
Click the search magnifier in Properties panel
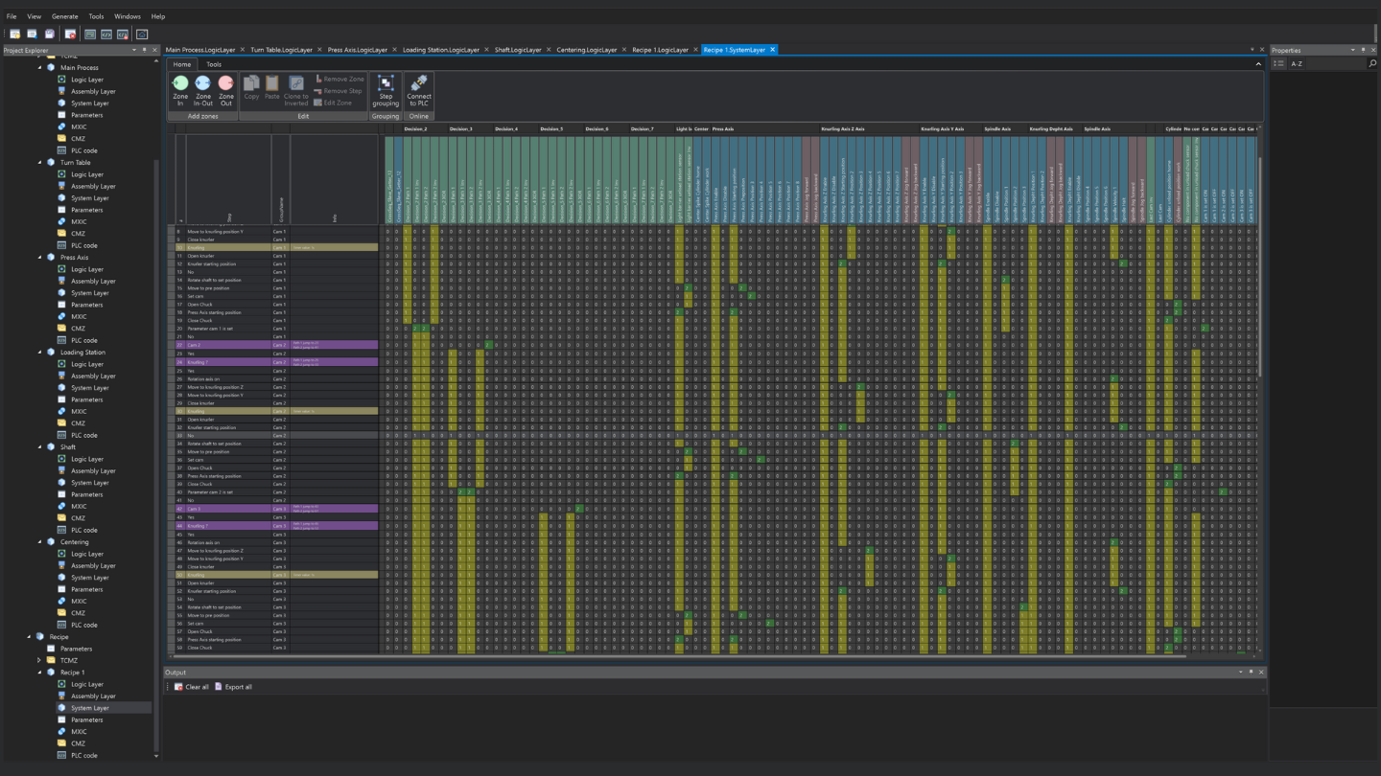point(1372,64)
